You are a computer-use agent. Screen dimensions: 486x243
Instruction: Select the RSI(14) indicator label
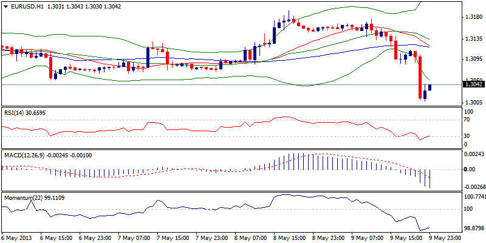[25, 112]
